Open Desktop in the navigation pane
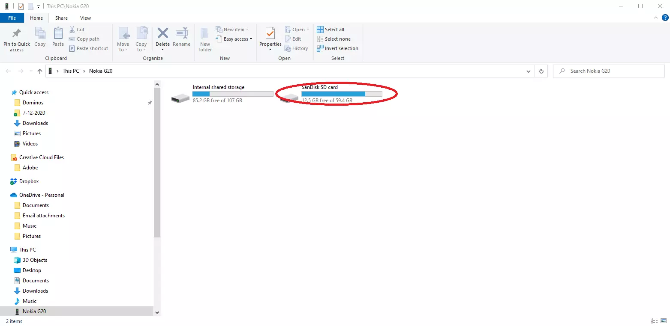 point(32,270)
